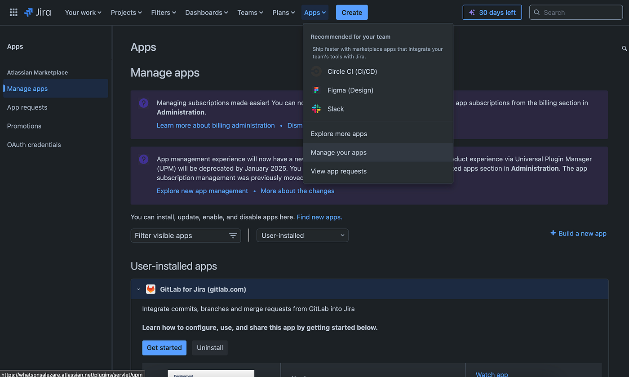This screenshot has height=377, width=629.
Task: Click the Create button
Action: tap(352, 13)
